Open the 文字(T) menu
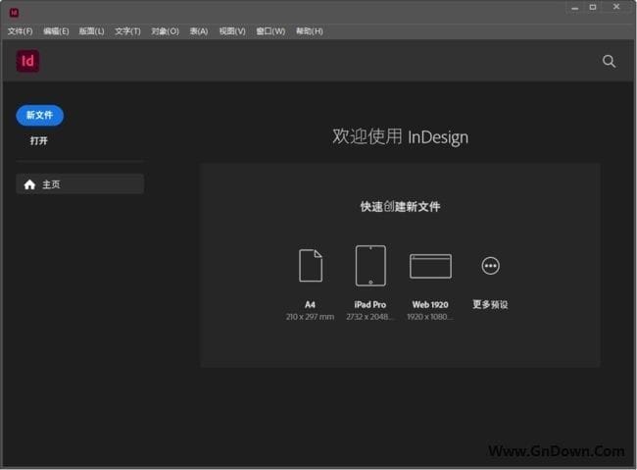 (127, 31)
